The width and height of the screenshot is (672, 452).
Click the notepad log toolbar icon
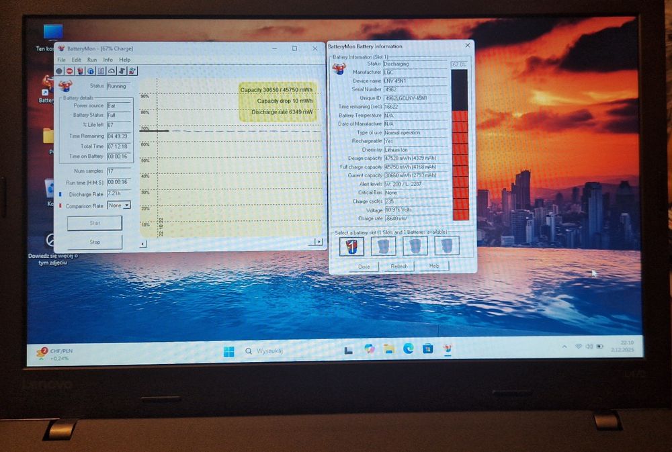pyautogui.click(x=101, y=71)
